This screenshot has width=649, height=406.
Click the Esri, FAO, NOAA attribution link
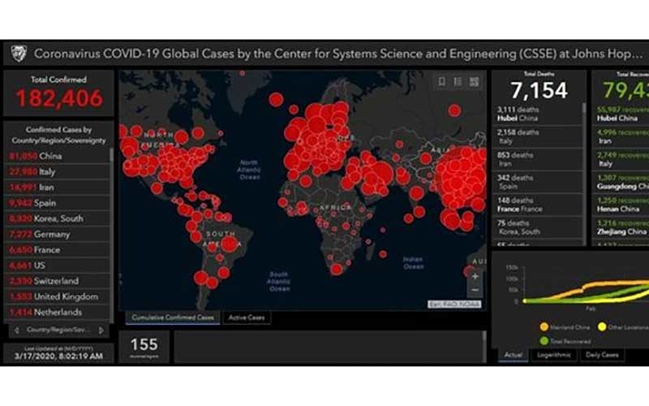[x=454, y=304]
